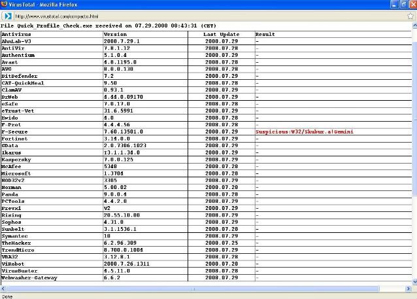Click the 'Ikarus' row name
417x299 pixels.
tap(11, 152)
